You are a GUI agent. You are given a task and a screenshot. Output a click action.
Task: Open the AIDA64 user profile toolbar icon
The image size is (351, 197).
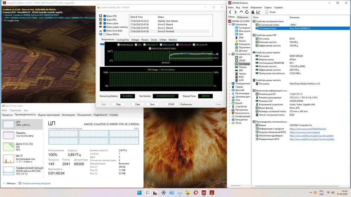(x=253, y=12)
